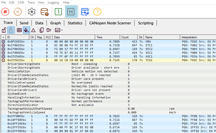This screenshot has height=133, width=216.
Task: Click the grid view icon
Action: [19, 30]
